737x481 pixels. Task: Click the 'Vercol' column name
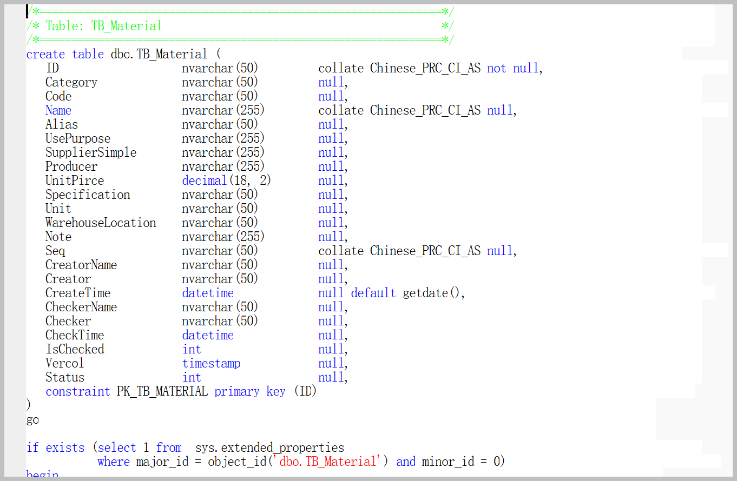tap(65, 363)
